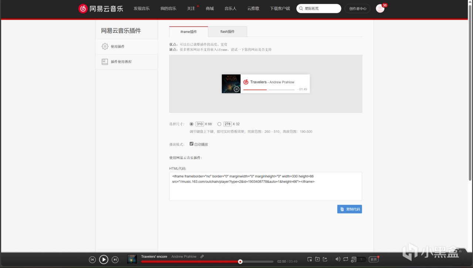Screen dimensions: 473x268
Task: Click the link icon beside Andrew Prahlow
Action: (x=202, y=257)
